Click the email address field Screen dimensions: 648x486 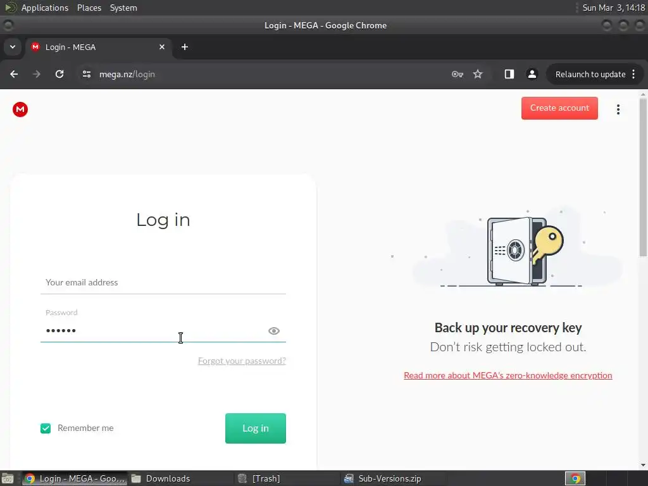coord(163,282)
